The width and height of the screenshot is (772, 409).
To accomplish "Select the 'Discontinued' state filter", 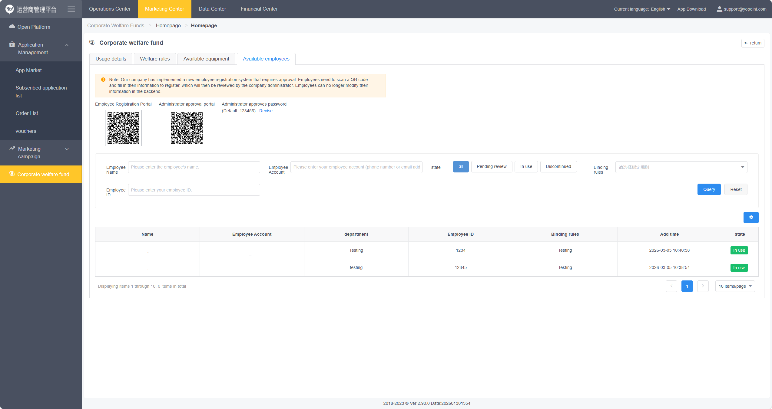I will pyautogui.click(x=558, y=167).
